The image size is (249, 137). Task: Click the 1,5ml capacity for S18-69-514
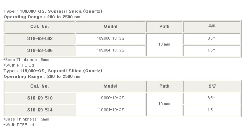pos(212,110)
